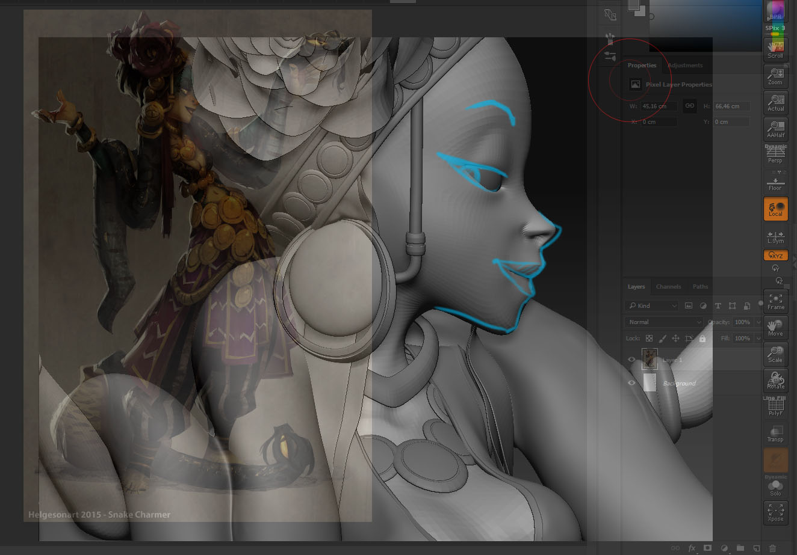The height and width of the screenshot is (555, 797).
Task: Expand the Kind layer filter dropdown
Action: tap(652, 305)
